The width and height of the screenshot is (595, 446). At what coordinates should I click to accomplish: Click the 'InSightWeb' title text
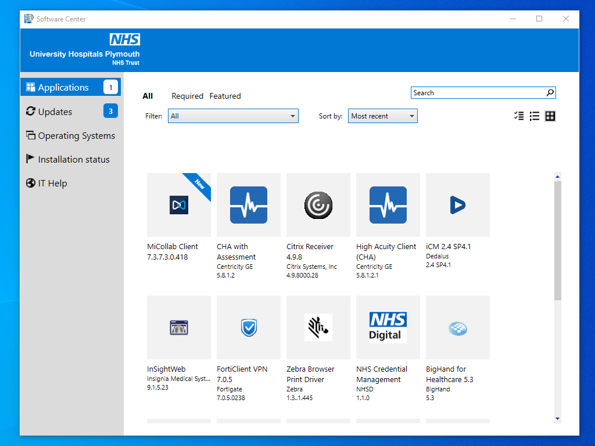click(x=166, y=369)
